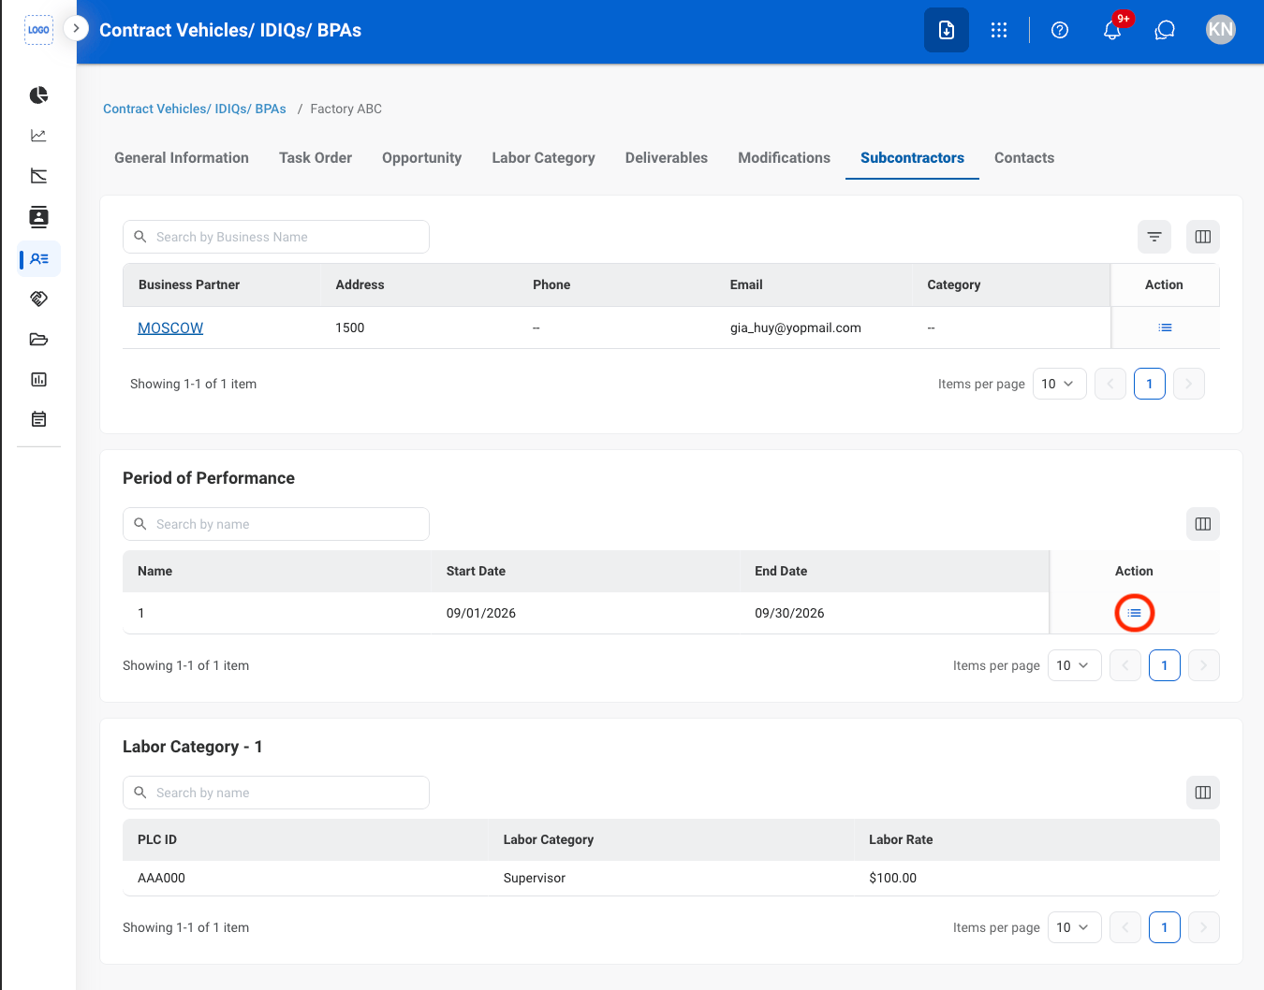The height and width of the screenshot is (990, 1264).
Task: View notifications via the bell icon
Action: (x=1112, y=30)
